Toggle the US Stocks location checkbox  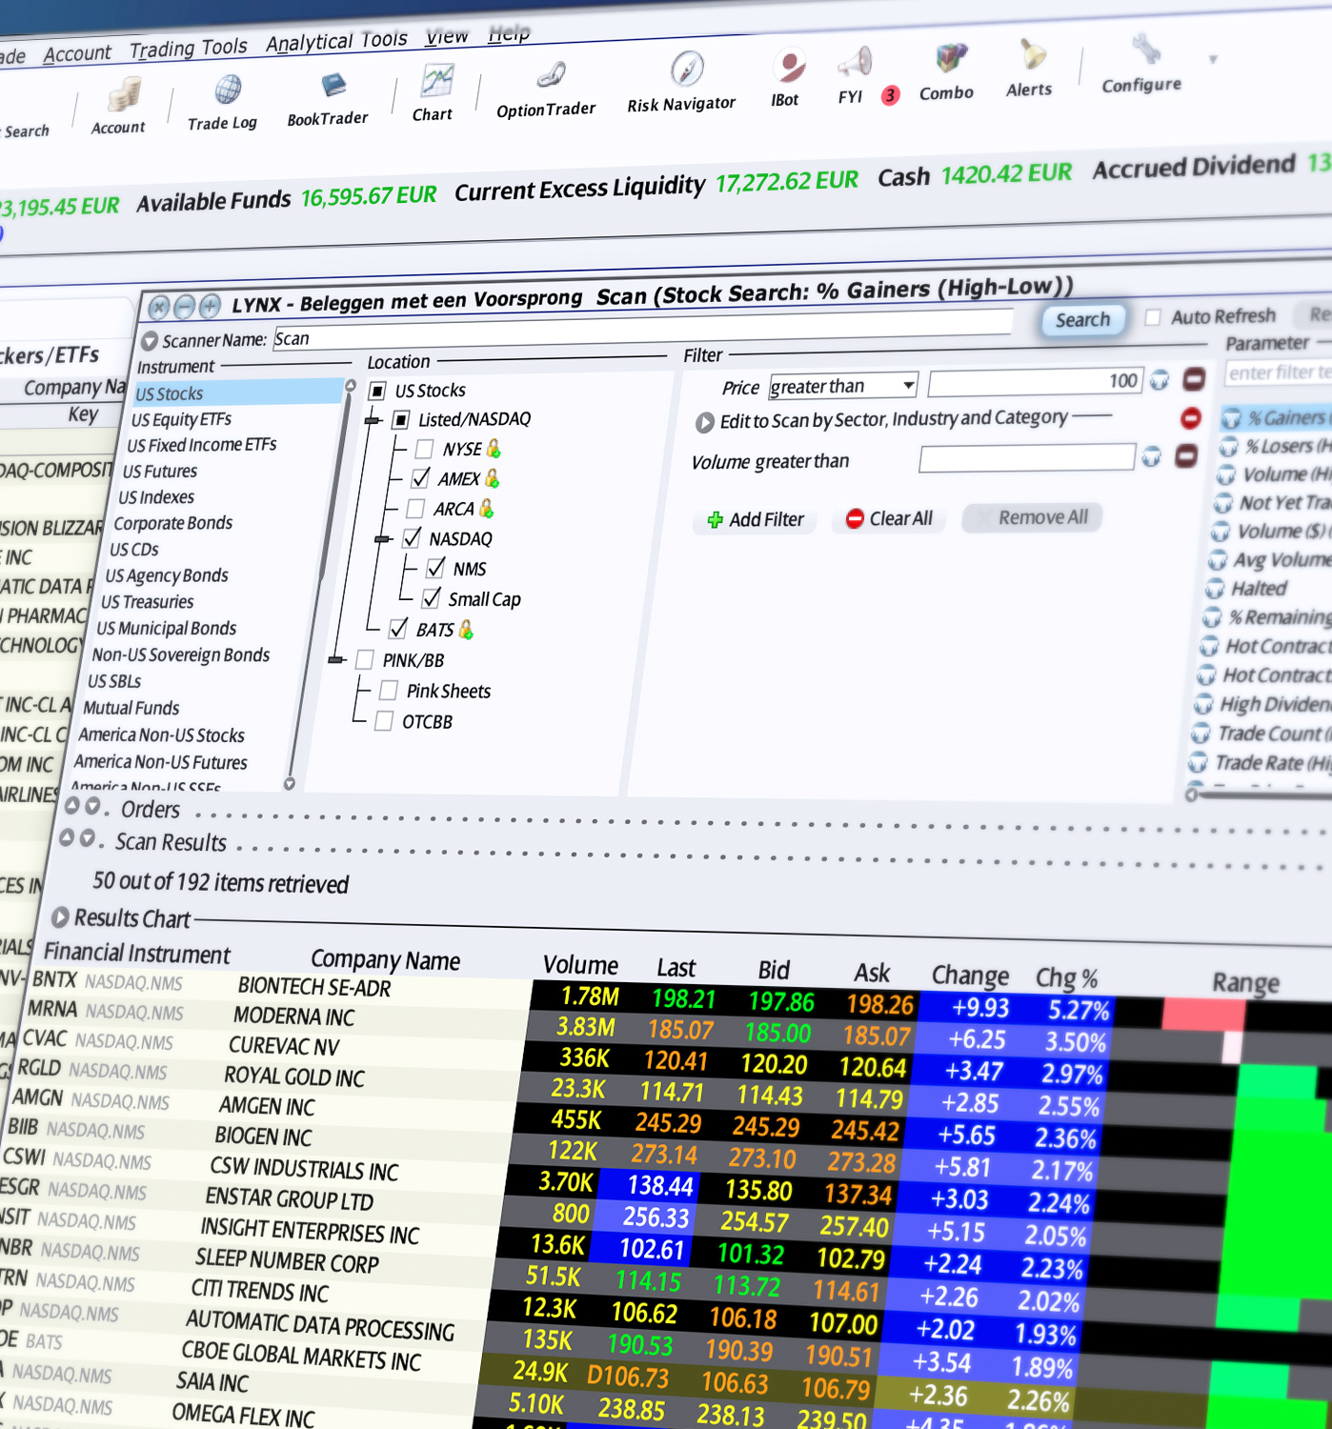377,391
